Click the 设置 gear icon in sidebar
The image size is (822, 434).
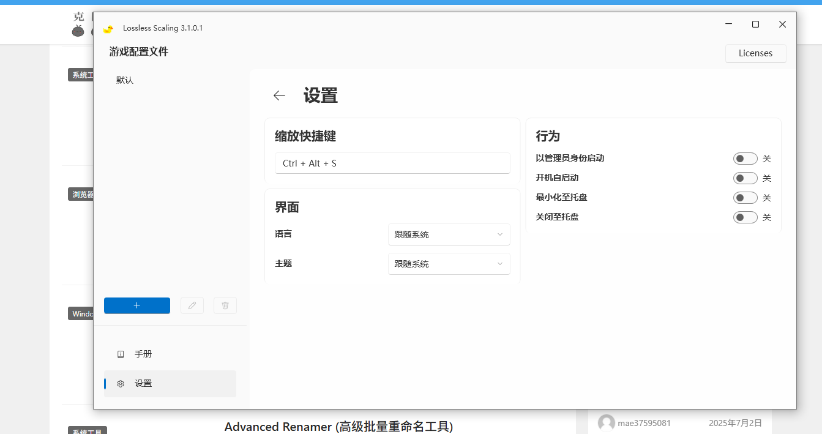coord(121,384)
